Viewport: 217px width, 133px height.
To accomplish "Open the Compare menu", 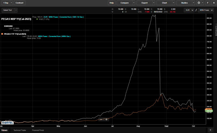I will click(x=125, y=3).
